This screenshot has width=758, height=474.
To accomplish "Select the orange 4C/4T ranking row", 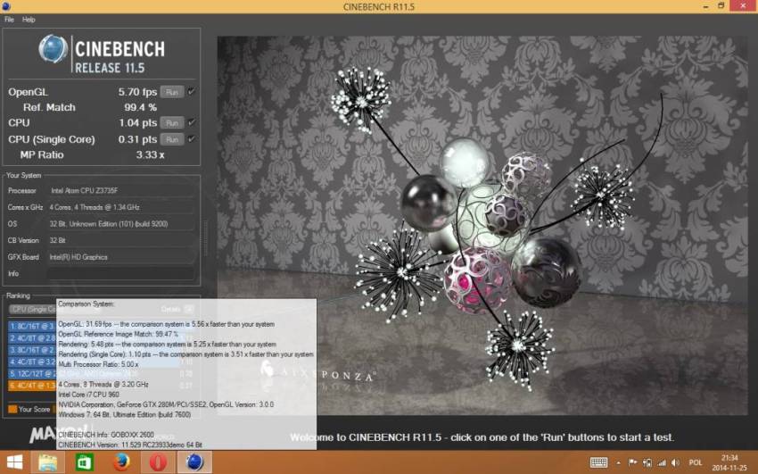I will tap(32, 386).
